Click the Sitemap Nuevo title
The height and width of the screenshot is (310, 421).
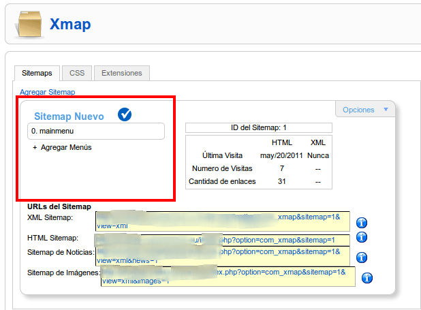69,117
